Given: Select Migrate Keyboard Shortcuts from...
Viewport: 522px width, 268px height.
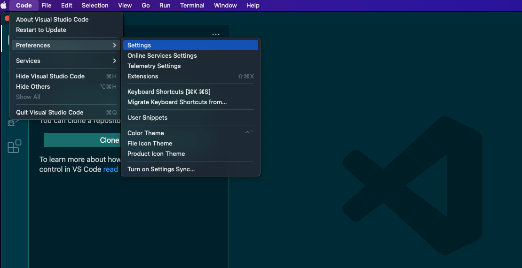Looking at the screenshot, I should point(190,102).
